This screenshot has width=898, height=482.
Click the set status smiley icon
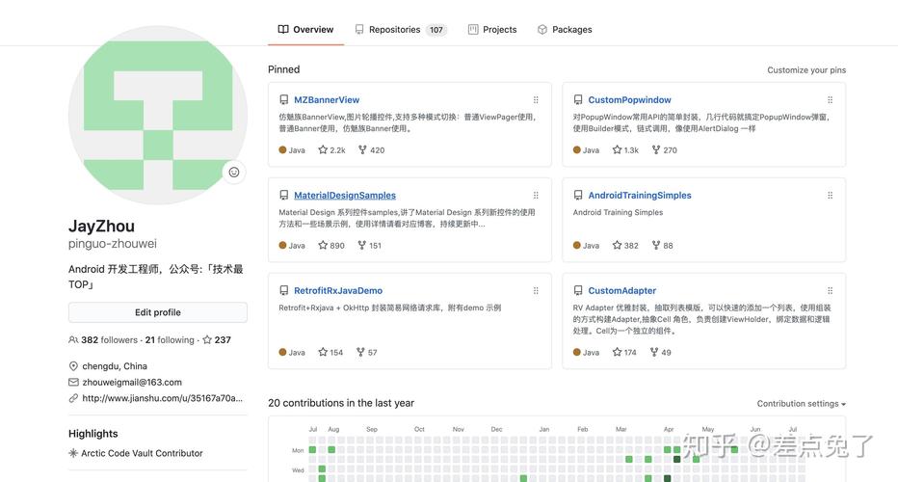(x=234, y=172)
